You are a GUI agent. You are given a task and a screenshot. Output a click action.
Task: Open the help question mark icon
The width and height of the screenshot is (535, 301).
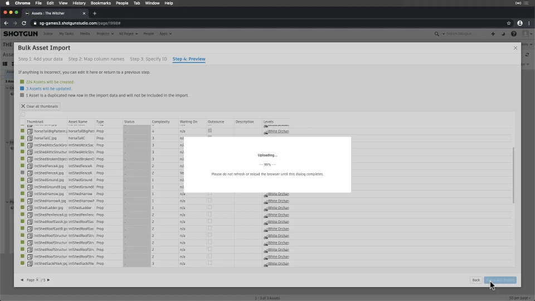point(513,34)
